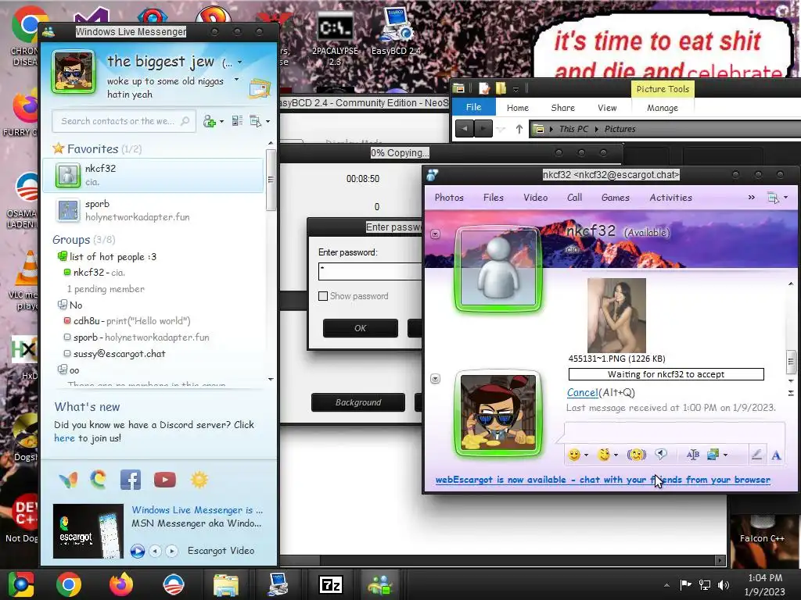Send a nudge with the shaking smiley
The width and height of the screenshot is (801, 600).
637,455
